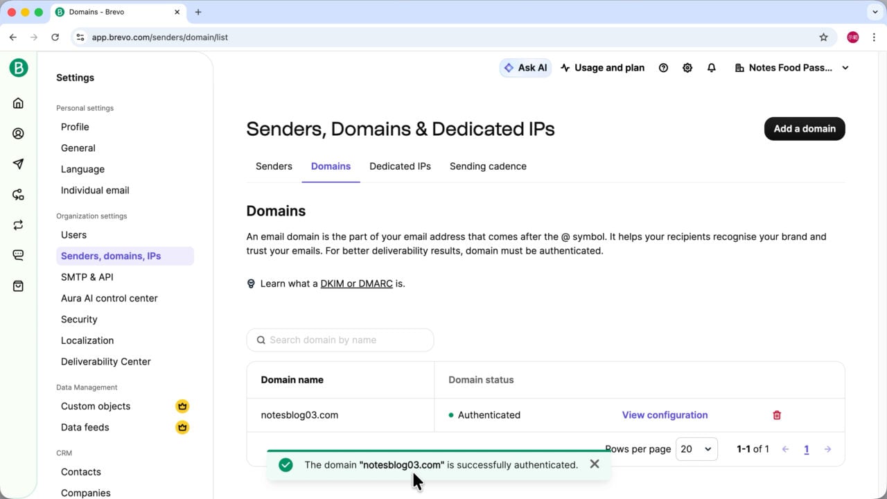Go to next page of domains
Image resolution: width=887 pixels, height=499 pixels.
827,449
